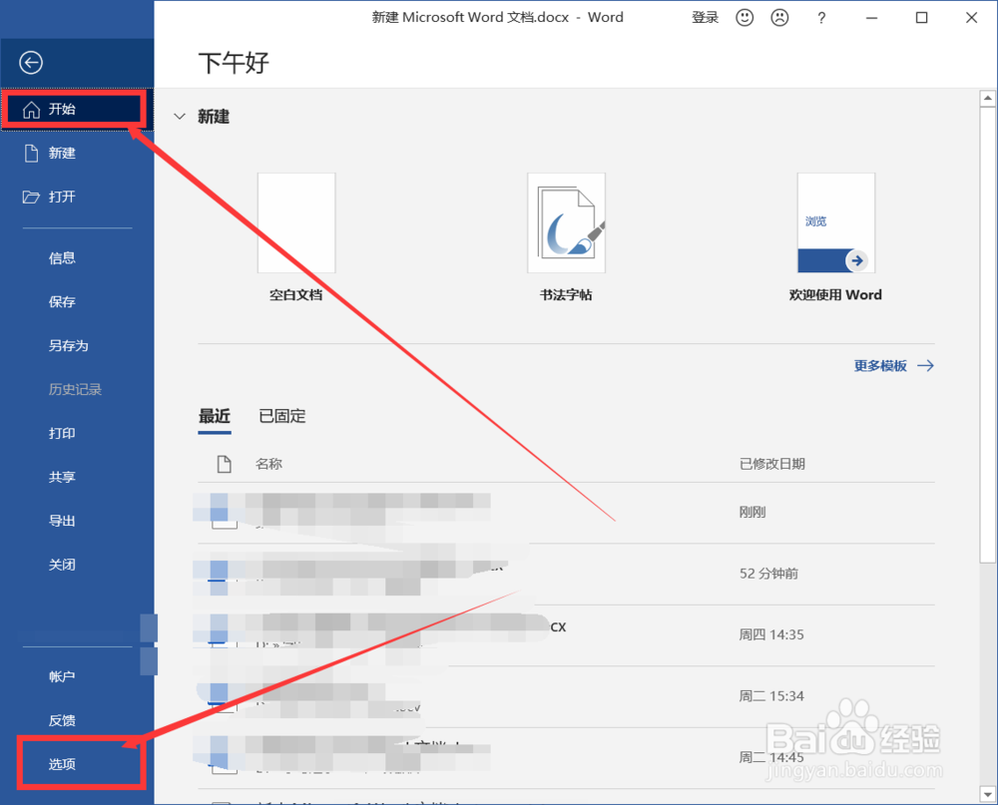
Task: Open Word help with the question mark icon
Action: [820, 17]
